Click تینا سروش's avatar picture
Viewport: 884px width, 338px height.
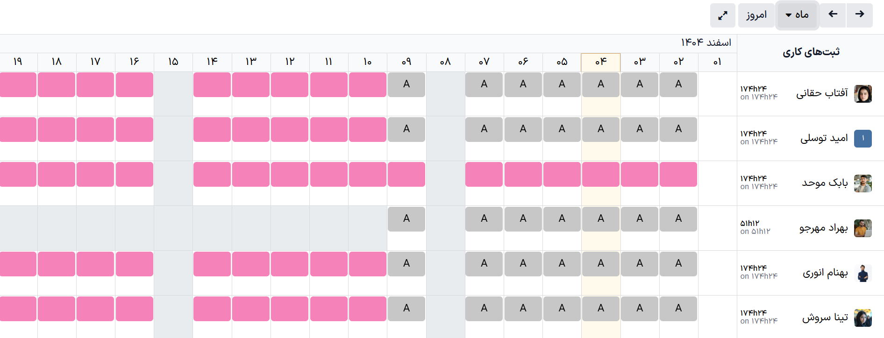point(863,318)
